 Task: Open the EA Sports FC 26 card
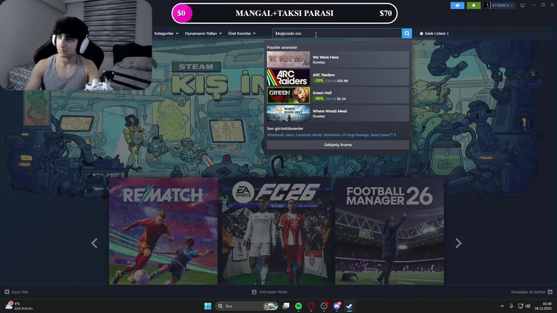tap(276, 231)
